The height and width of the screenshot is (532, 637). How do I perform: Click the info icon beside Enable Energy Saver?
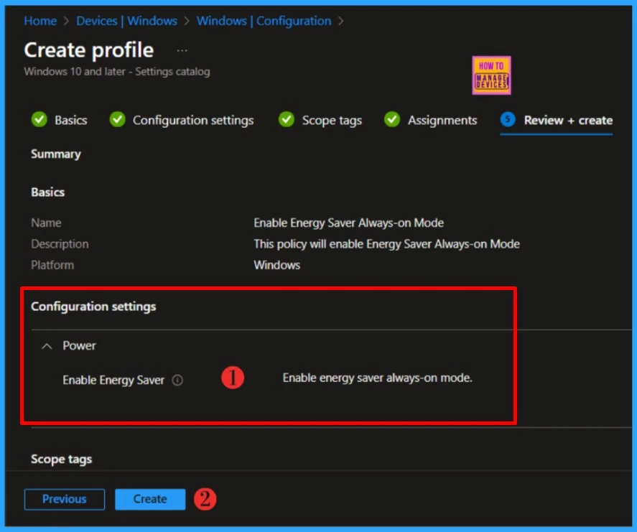point(177,381)
